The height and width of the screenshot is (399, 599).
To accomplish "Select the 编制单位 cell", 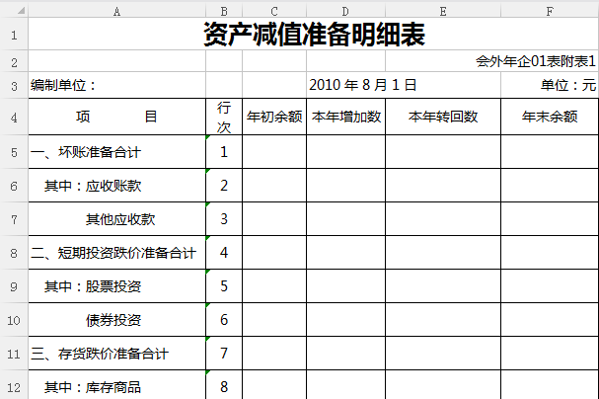I will point(116,86).
